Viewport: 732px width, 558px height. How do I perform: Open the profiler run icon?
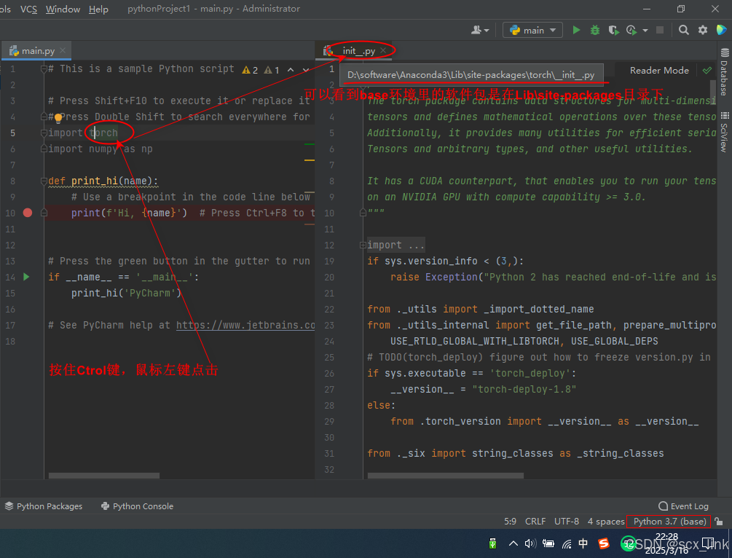tap(631, 31)
